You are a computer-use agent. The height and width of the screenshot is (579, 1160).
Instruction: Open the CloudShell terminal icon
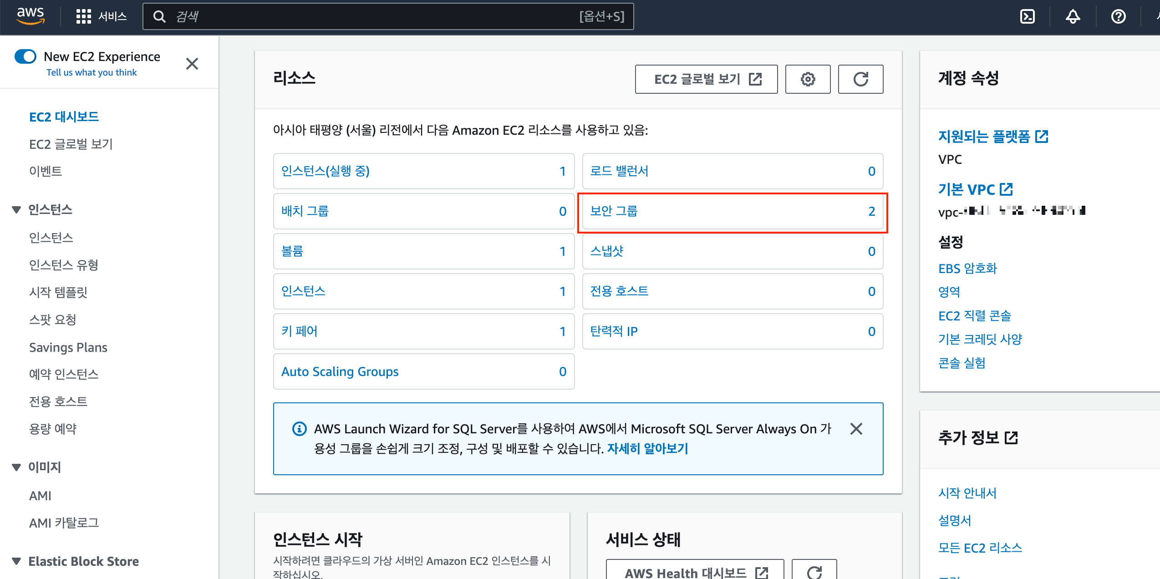click(1028, 16)
